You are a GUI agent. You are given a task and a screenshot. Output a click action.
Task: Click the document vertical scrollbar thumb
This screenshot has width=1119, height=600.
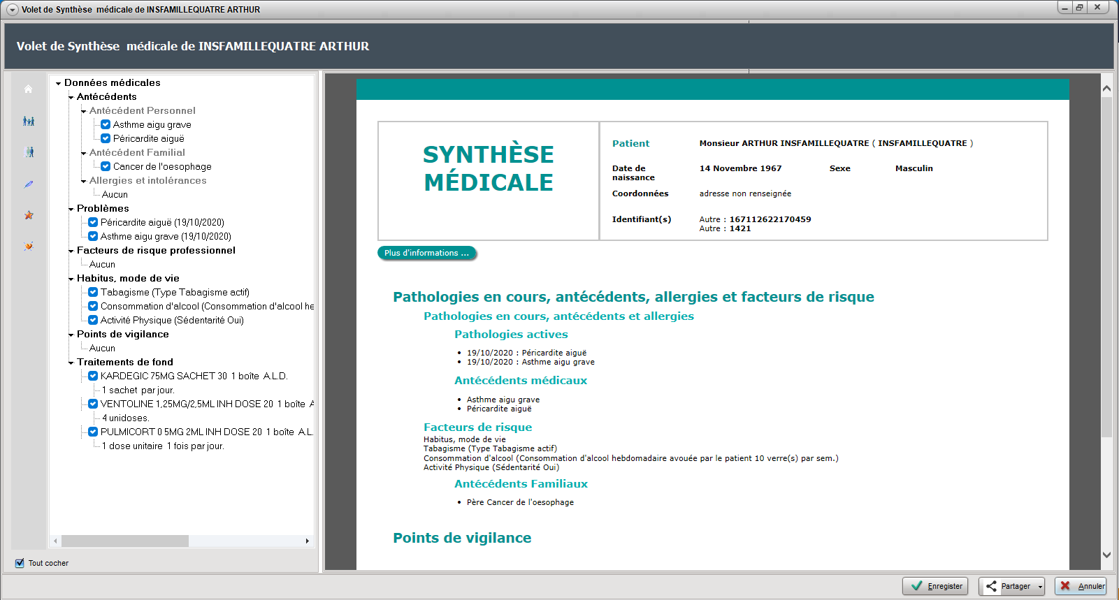click(1106, 268)
